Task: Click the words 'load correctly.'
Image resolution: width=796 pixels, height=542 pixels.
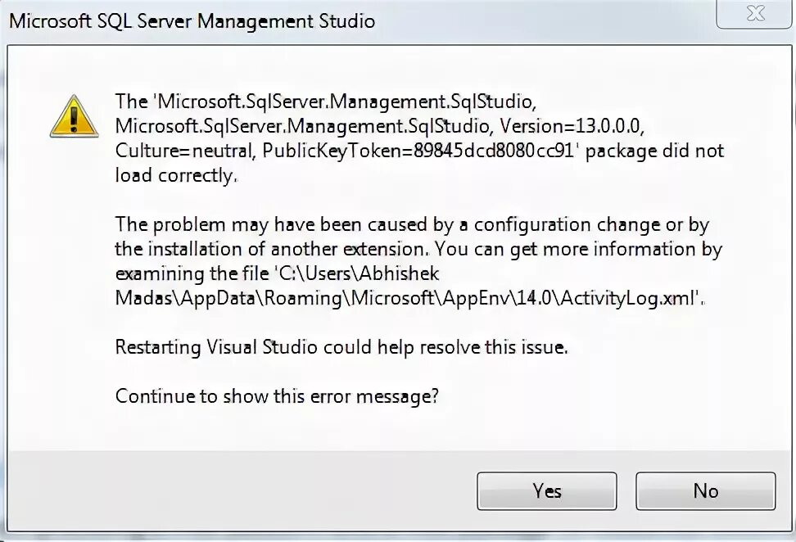Action: coord(176,176)
